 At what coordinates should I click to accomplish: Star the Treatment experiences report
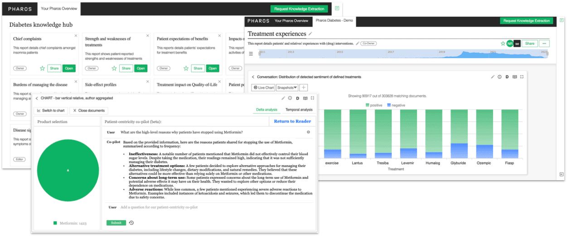coord(503,44)
